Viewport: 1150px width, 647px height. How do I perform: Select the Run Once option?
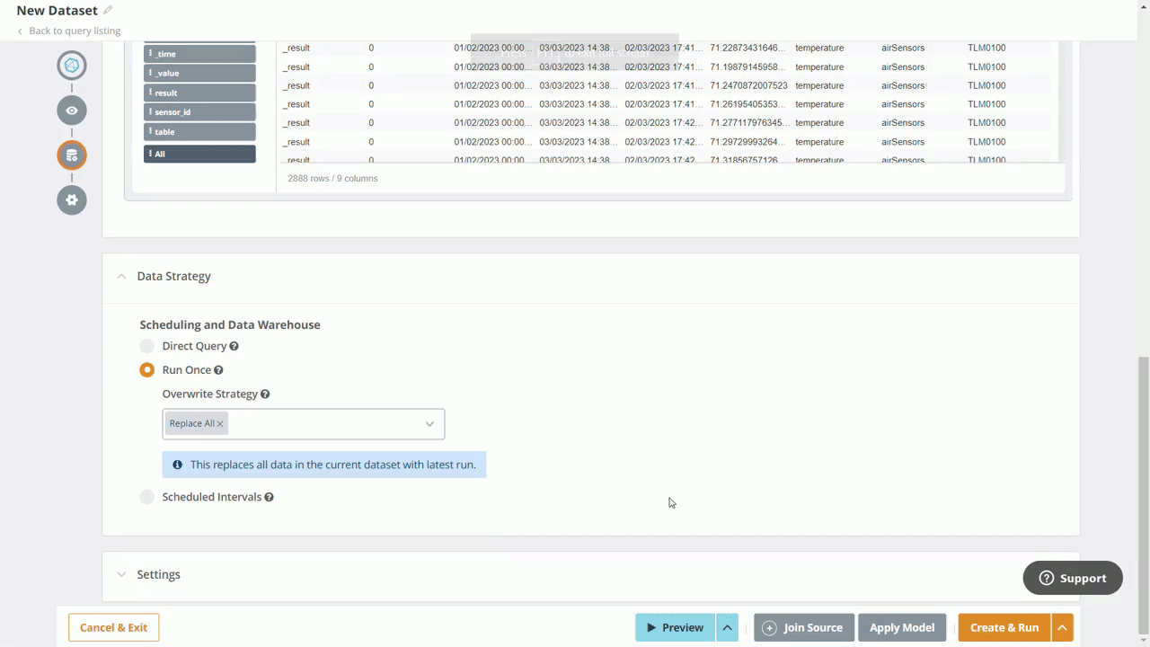click(x=146, y=369)
